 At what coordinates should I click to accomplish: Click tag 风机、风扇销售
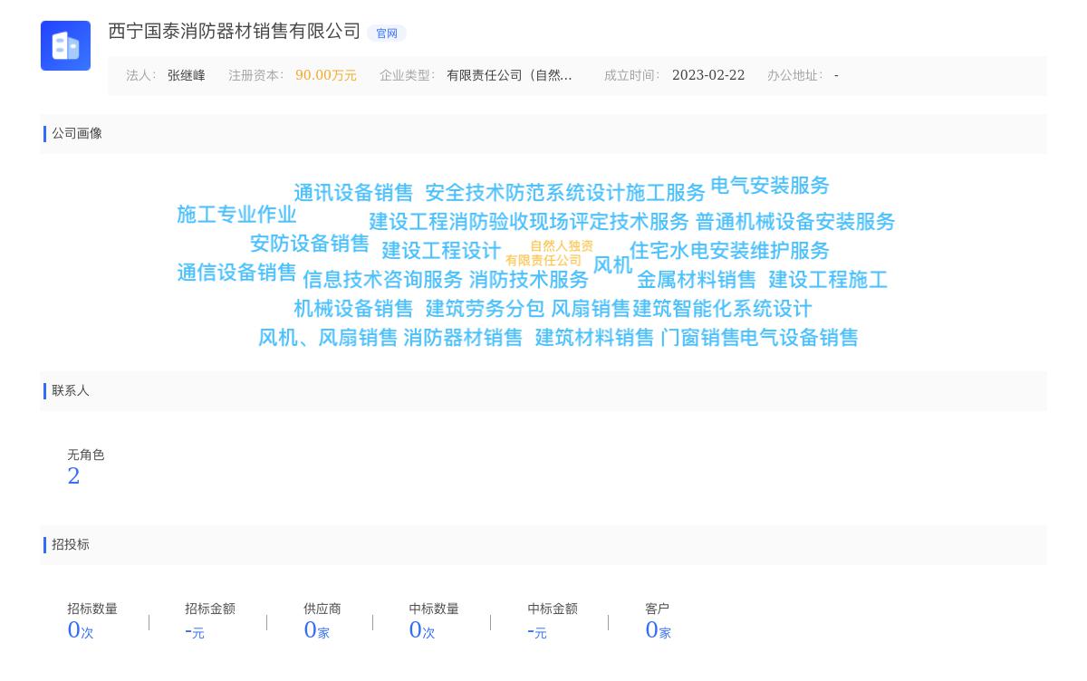(x=328, y=338)
